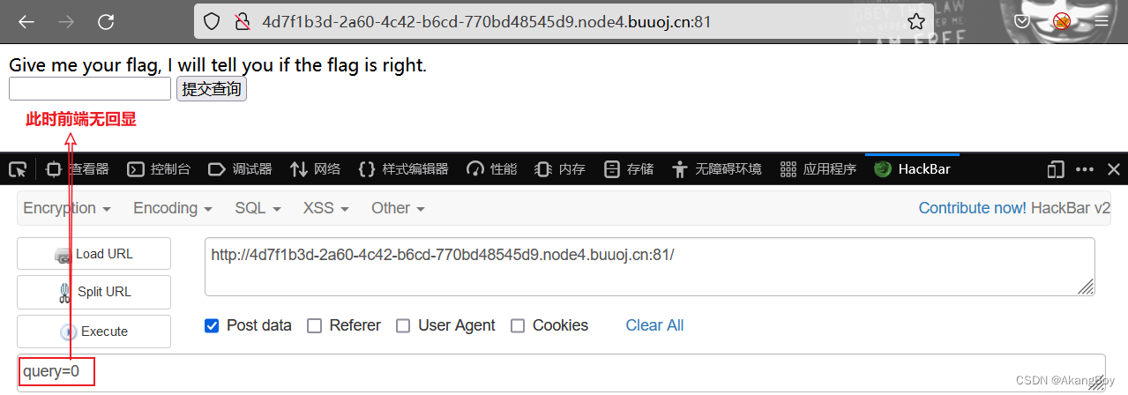
Task: Bookmark this page with the star icon
Action: pyautogui.click(x=916, y=22)
